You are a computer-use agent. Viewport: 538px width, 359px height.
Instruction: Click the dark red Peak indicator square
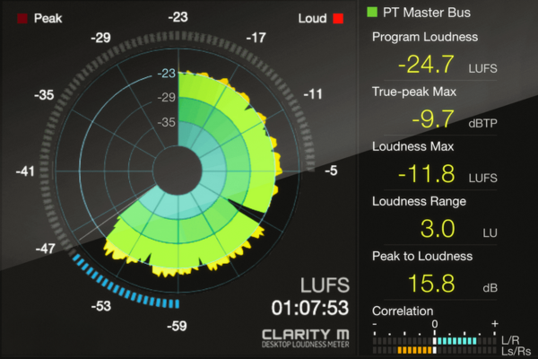coord(22,17)
